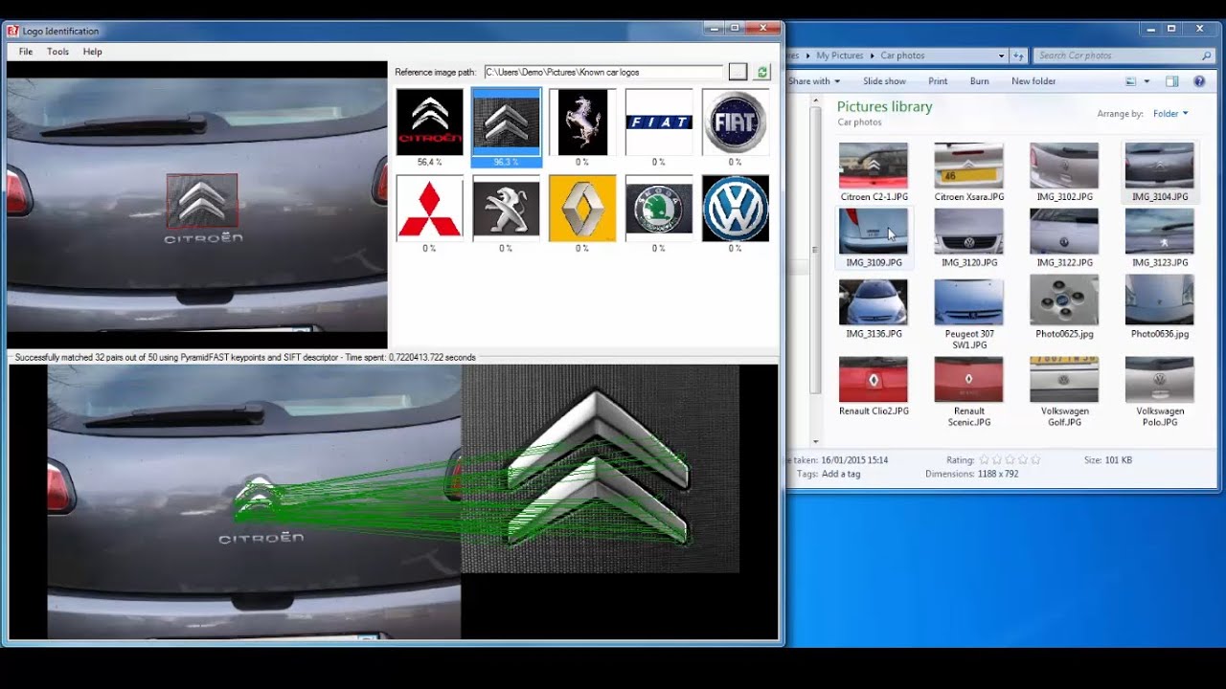Click the Reference image path field
The height and width of the screenshot is (689, 1226).
pos(603,72)
